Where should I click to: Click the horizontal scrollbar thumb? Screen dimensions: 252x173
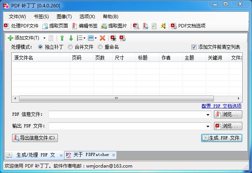(x=116, y=98)
